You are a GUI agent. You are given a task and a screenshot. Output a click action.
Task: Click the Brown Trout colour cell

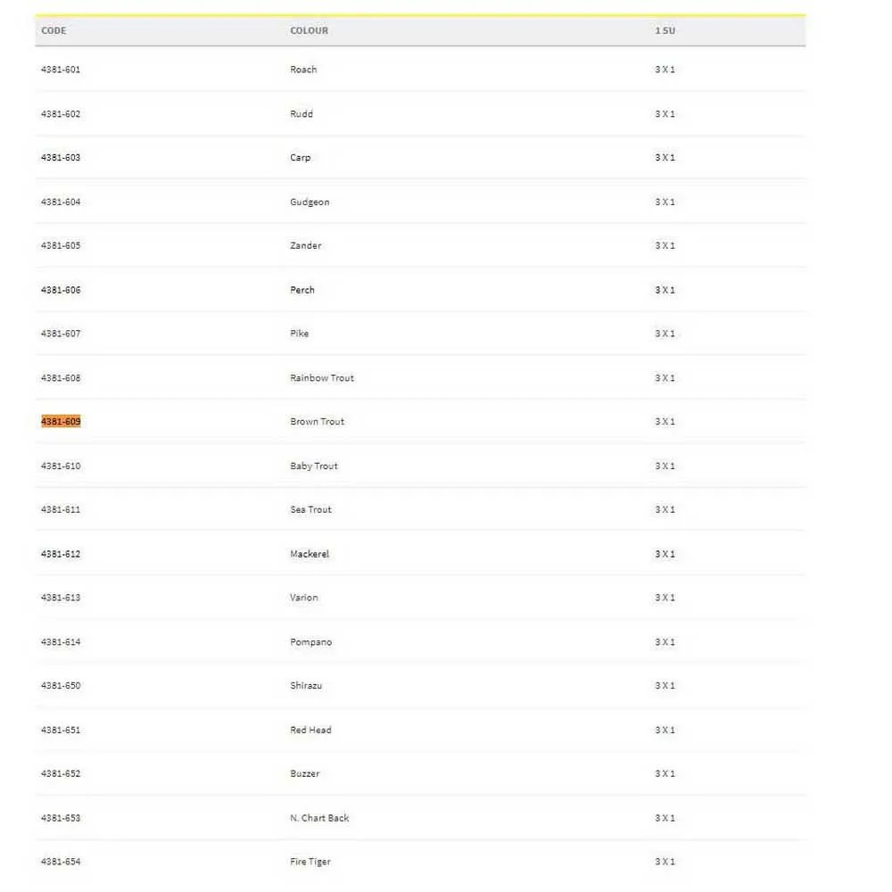point(317,422)
